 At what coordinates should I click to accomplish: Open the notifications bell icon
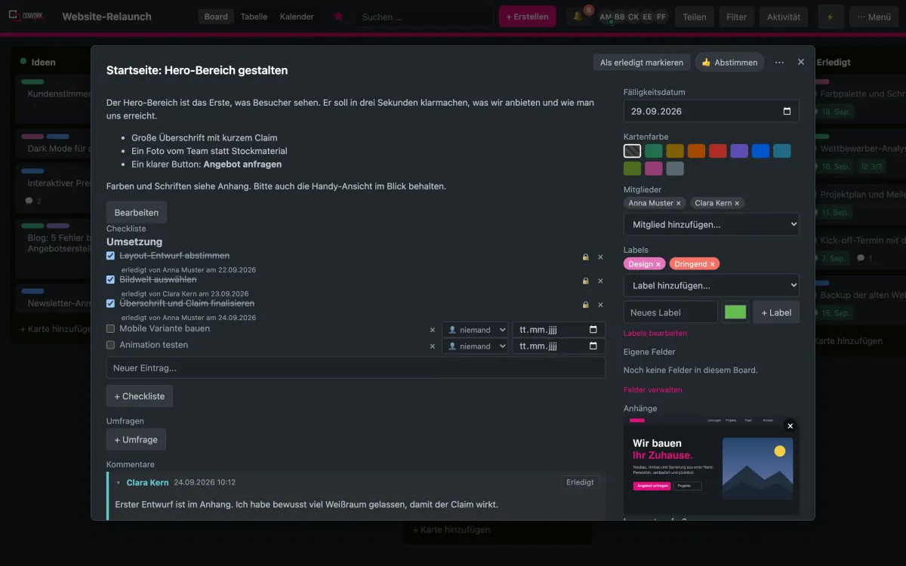pyautogui.click(x=578, y=17)
